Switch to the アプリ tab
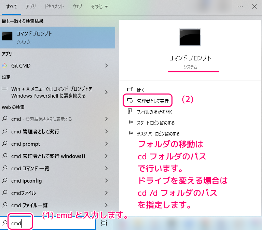The width and height of the screenshot is (262, 230). coord(31,6)
